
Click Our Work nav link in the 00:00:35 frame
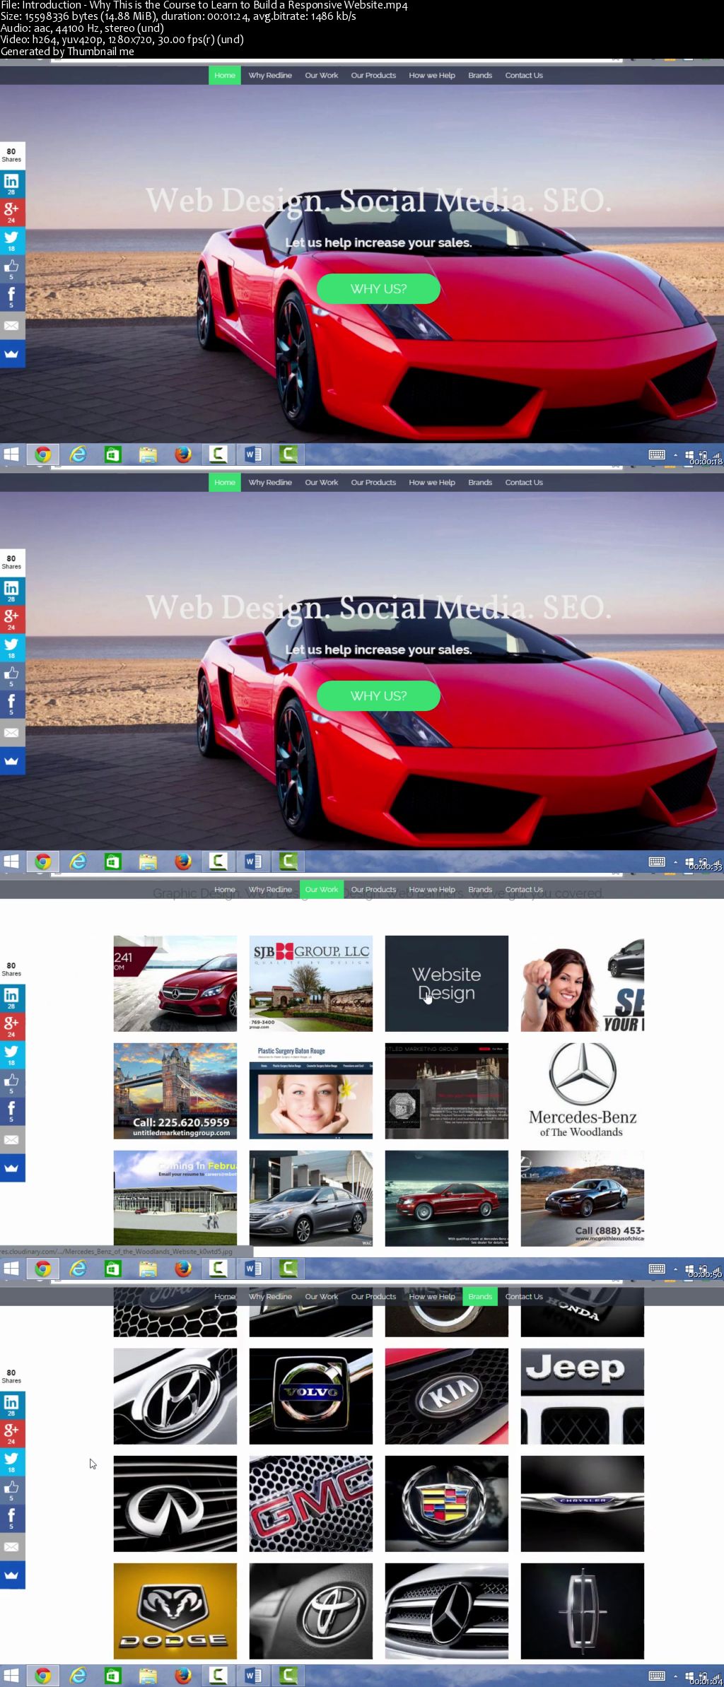point(322,483)
